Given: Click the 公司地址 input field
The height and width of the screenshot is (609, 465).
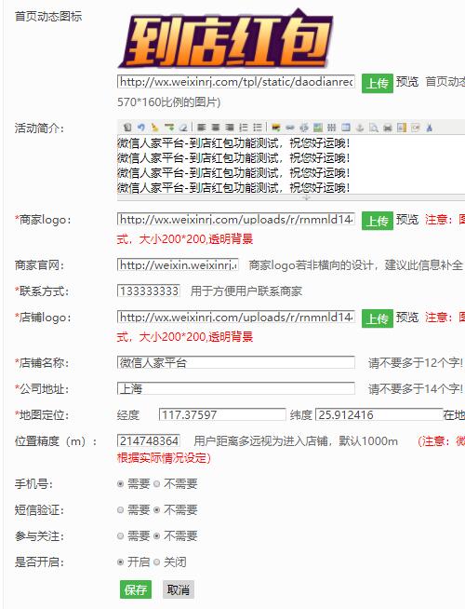Looking at the screenshot, I should [236, 389].
